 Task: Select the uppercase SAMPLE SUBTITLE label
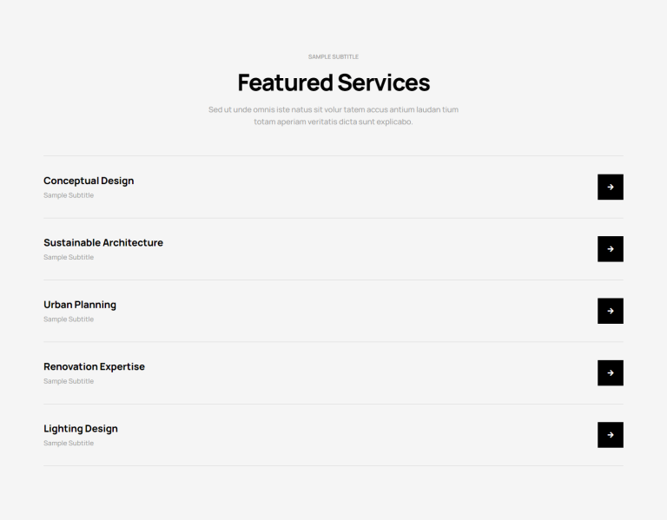[333, 56]
